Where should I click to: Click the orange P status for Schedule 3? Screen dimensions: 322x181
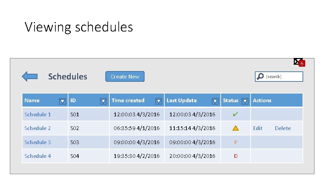[236, 142]
